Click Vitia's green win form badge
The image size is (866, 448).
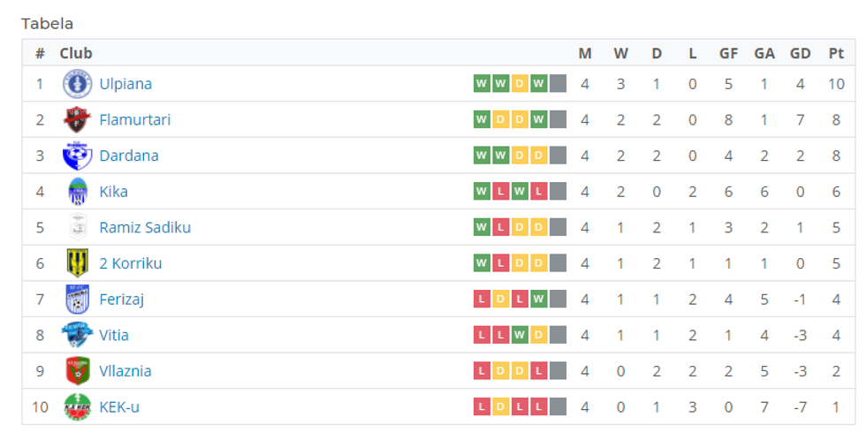point(520,335)
